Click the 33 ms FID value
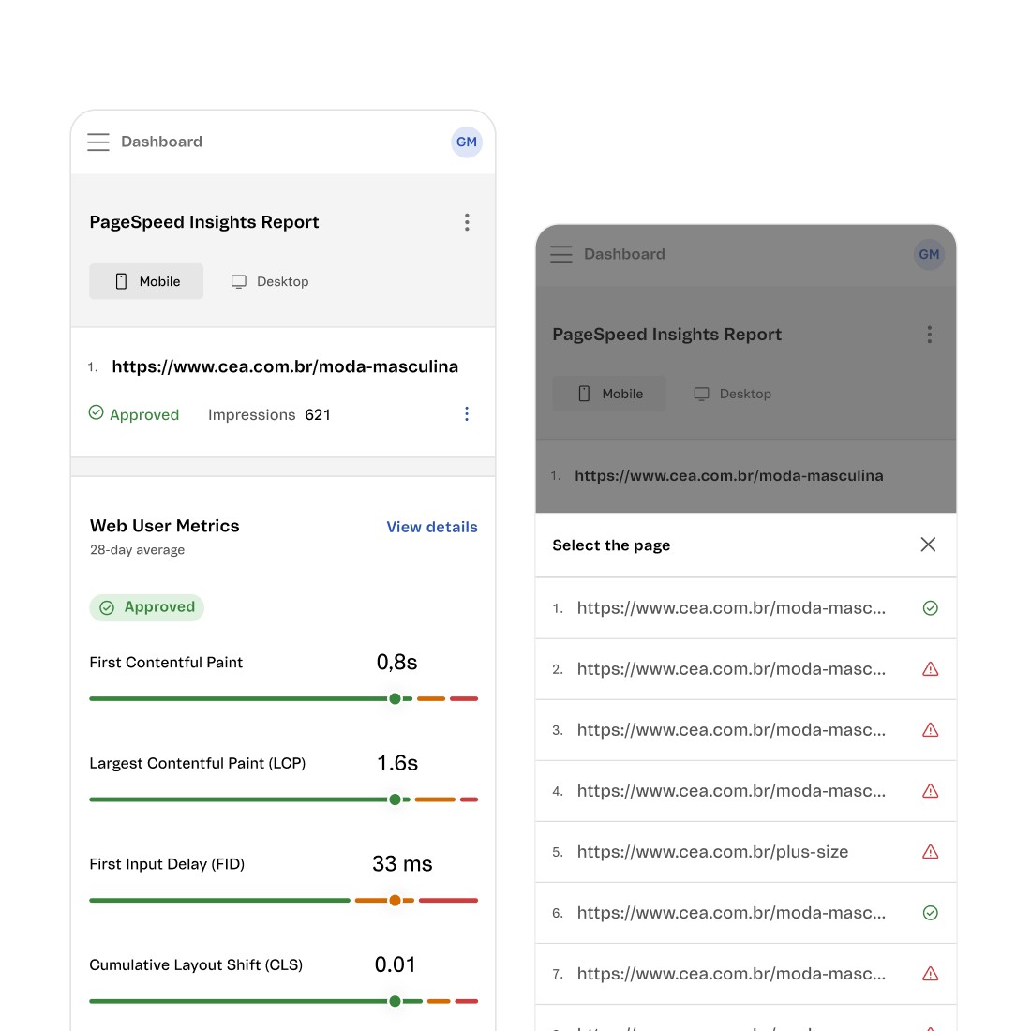Image resolution: width=1031 pixels, height=1031 pixels. coord(402,863)
